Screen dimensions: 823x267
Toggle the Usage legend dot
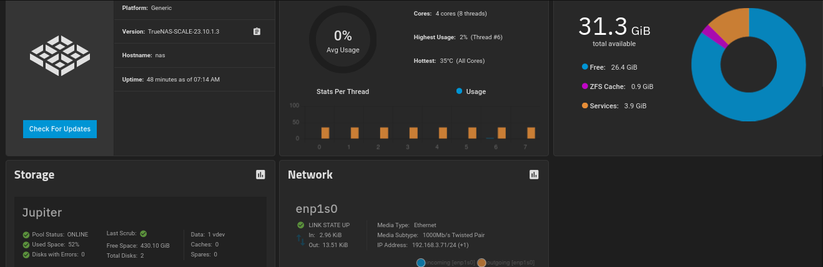point(459,91)
